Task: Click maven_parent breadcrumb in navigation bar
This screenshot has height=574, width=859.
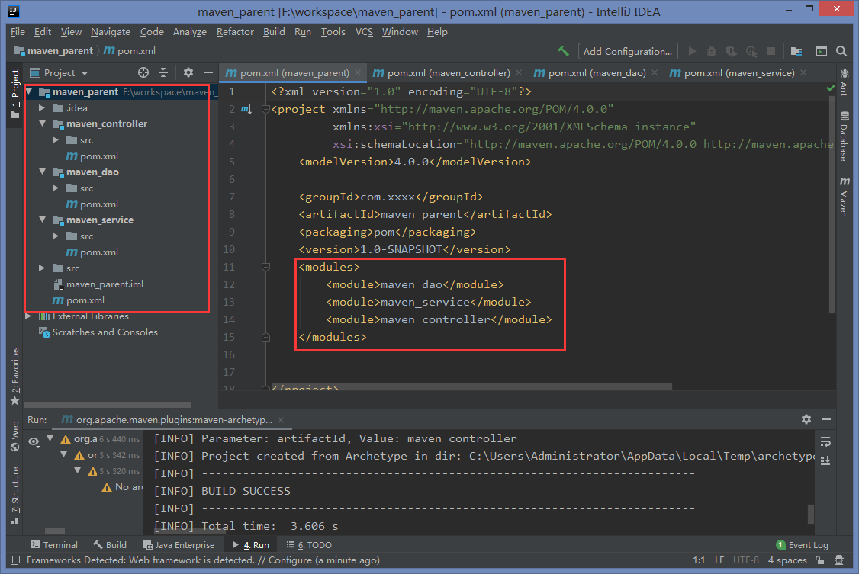Action: coord(53,51)
